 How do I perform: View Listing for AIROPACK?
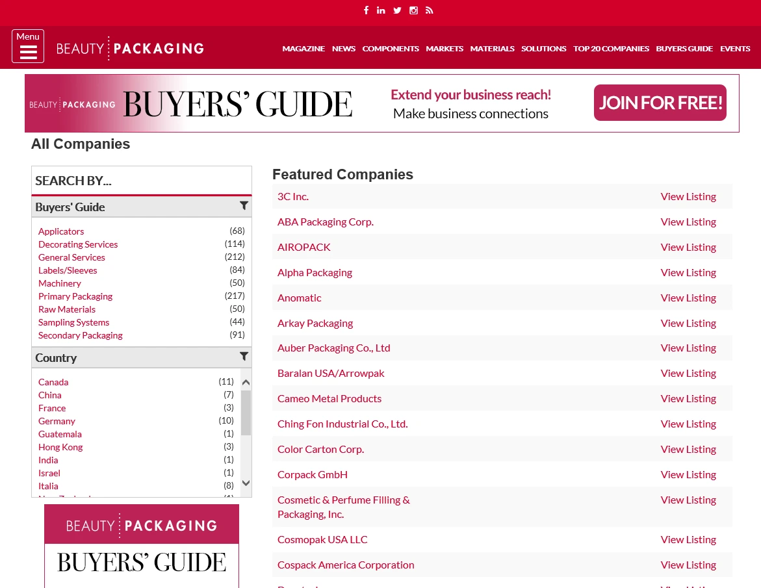coord(688,248)
